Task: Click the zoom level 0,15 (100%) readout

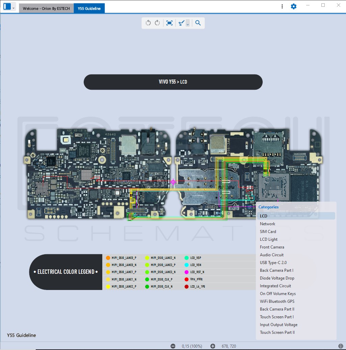Action: [192, 346]
